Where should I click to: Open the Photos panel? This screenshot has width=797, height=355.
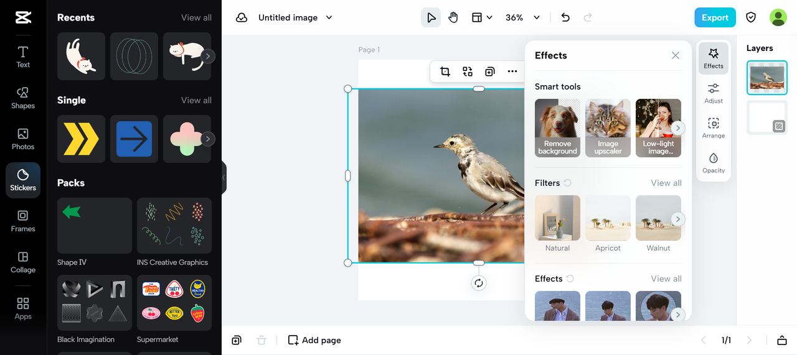click(x=23, y=139)
